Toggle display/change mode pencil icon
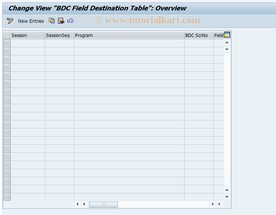This screenshot has height=215, width=276. coord(10,21)
